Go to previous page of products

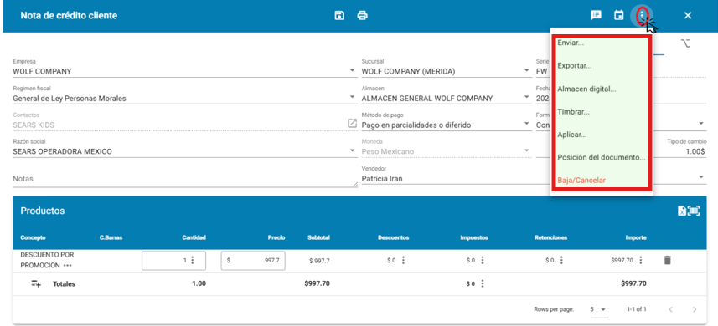pos(670,309)
